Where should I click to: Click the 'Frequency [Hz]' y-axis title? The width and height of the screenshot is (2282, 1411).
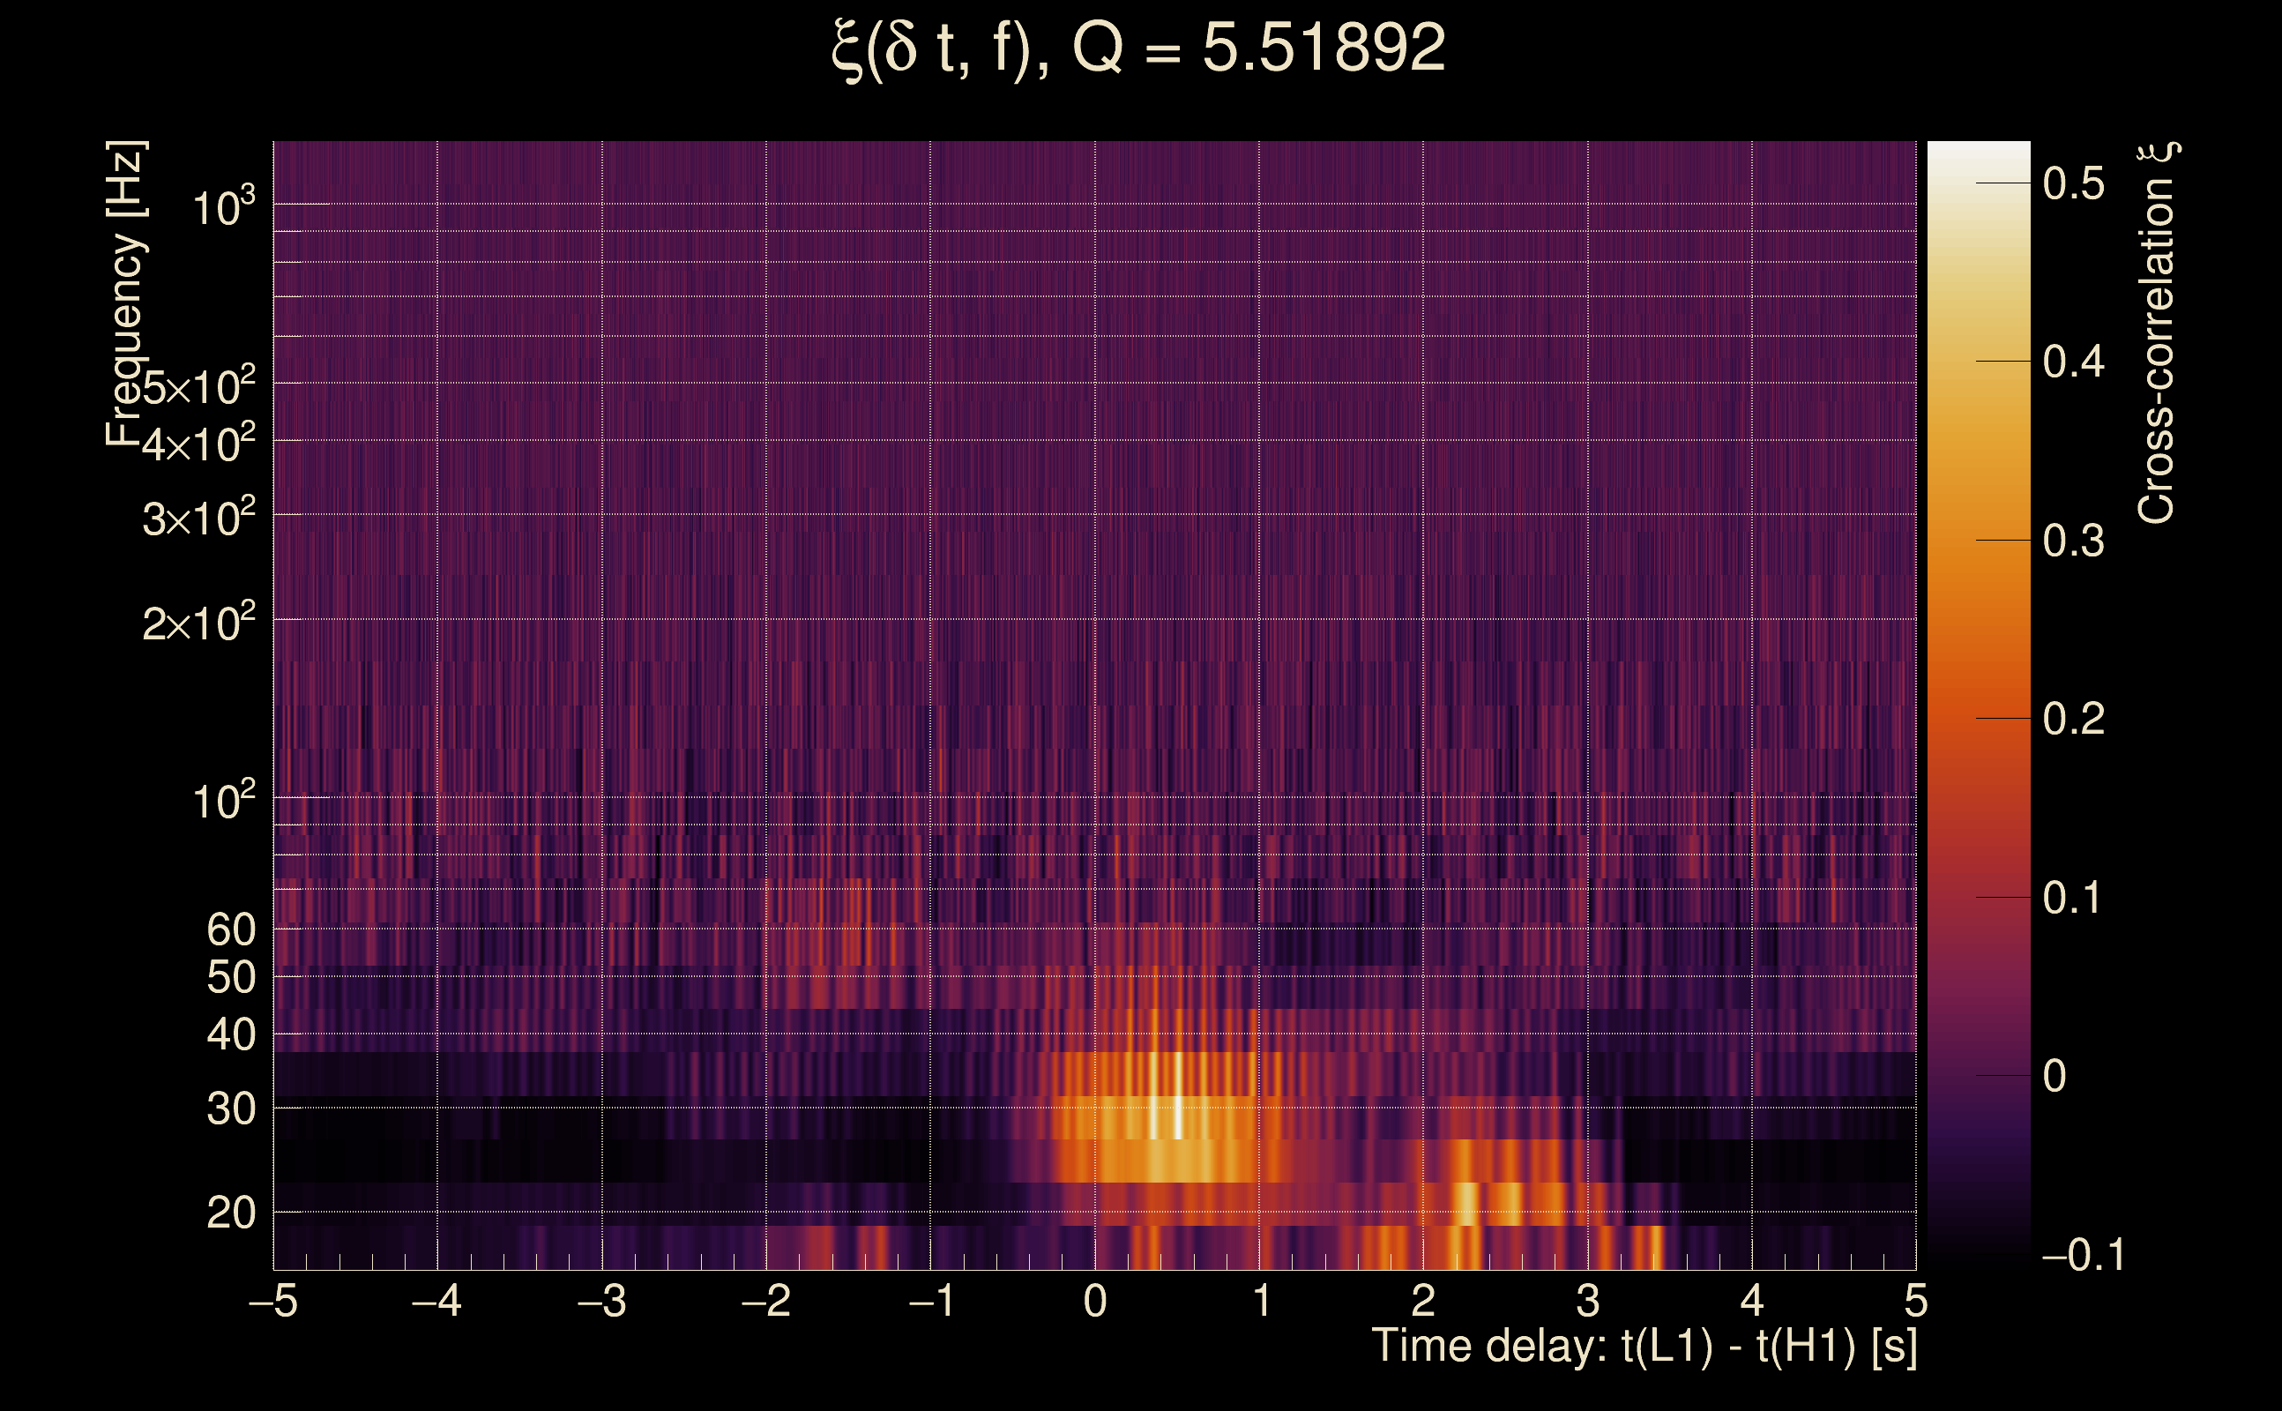click(x=126, y=294)
